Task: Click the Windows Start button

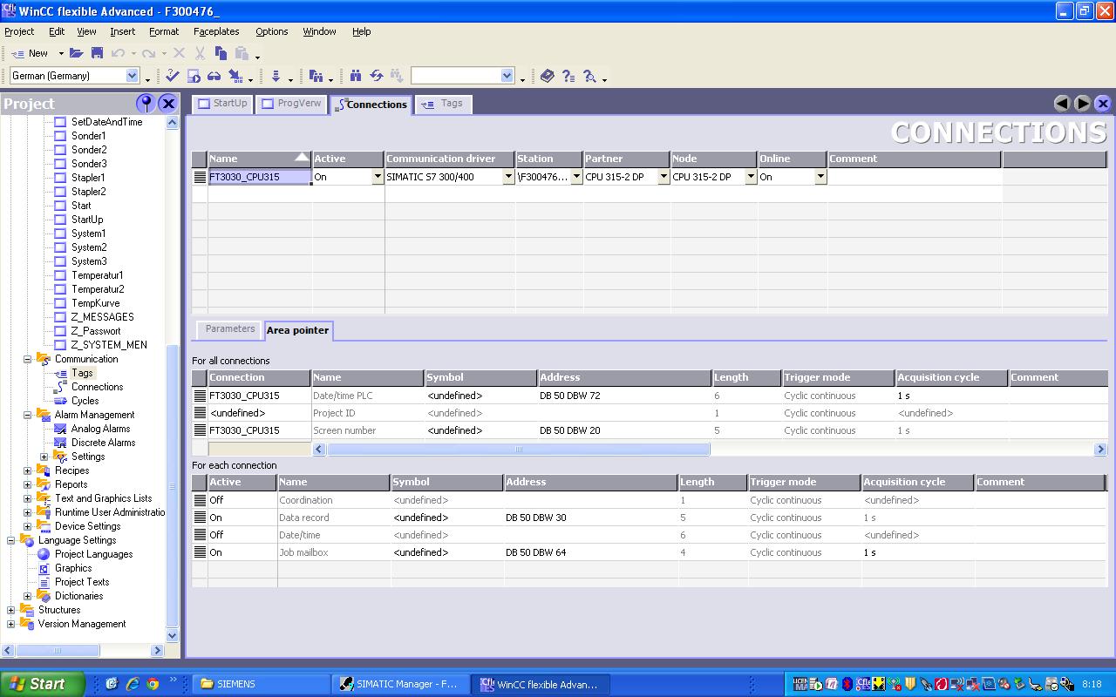Action: pyautogui.click(x=42, y=684)
